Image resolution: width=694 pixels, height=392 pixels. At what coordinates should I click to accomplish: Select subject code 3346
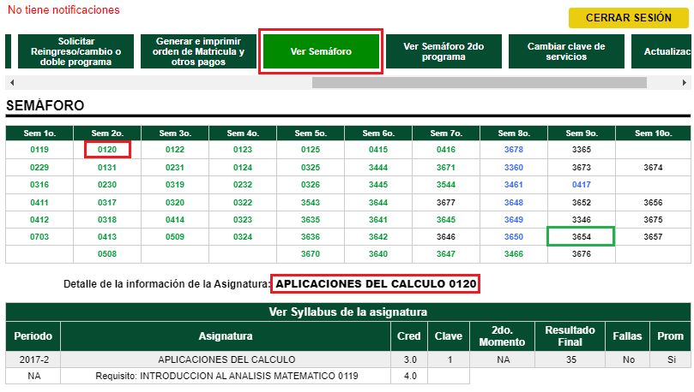(x=581, y=220)
